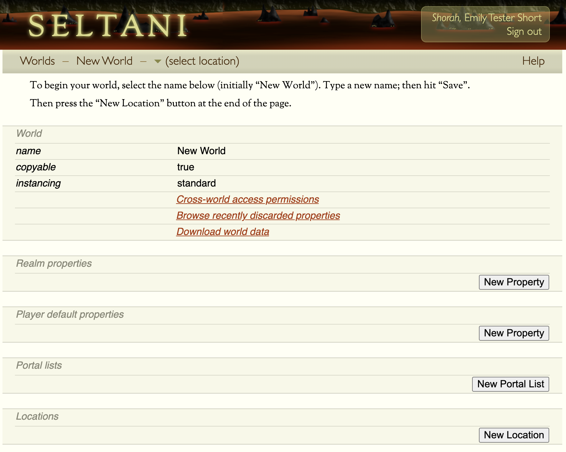The image size is (566, 452).
Task: Expand the select location dropdown arrow
Action: 158,61
